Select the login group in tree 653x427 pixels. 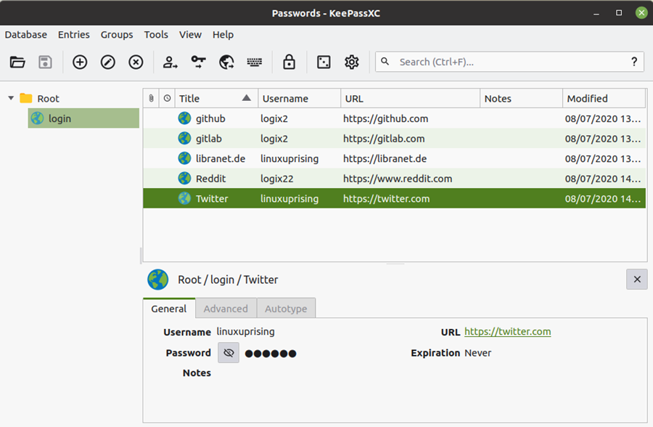click(x=83, y=118)
